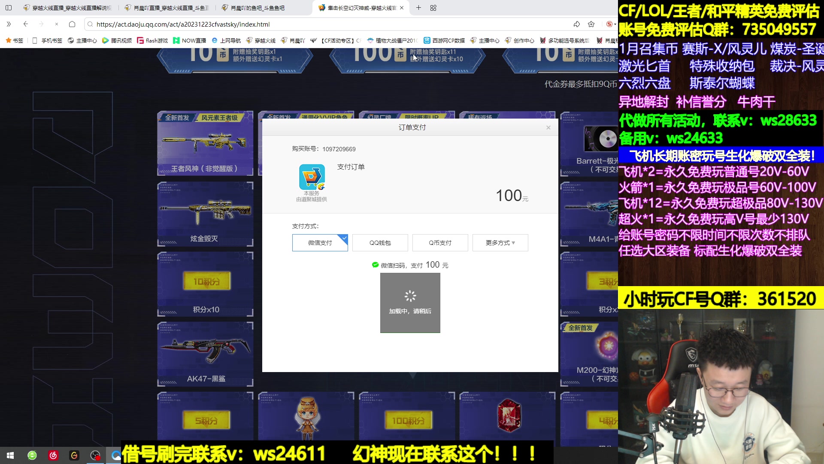Open recording app icon in taskbar
This screenshot has height=464, width=824.
click(95, 455)
